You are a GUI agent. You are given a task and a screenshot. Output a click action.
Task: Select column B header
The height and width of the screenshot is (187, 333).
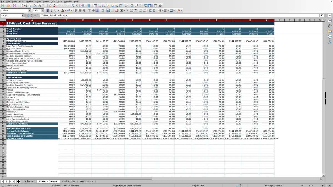66,20
